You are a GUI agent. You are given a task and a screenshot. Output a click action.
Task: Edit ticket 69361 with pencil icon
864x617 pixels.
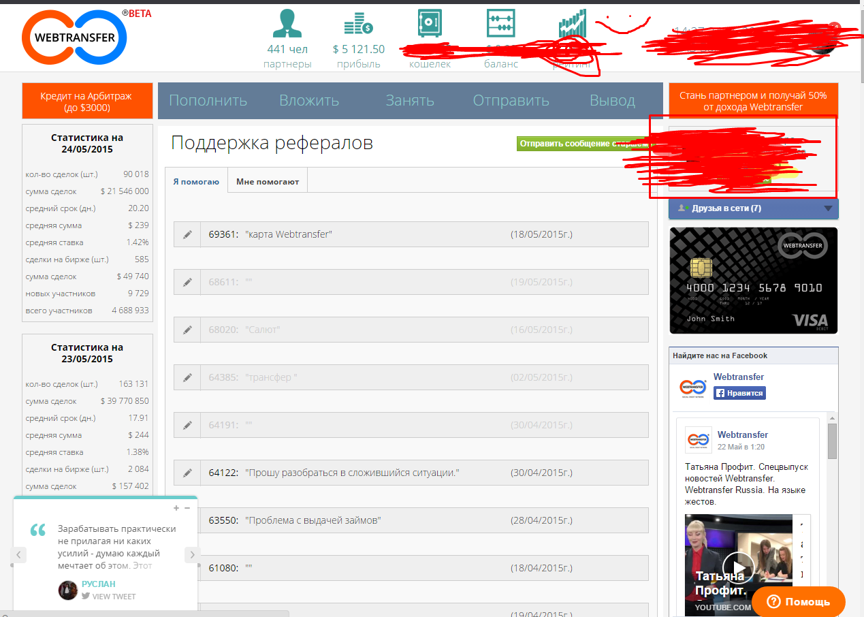tap(187, 234)
